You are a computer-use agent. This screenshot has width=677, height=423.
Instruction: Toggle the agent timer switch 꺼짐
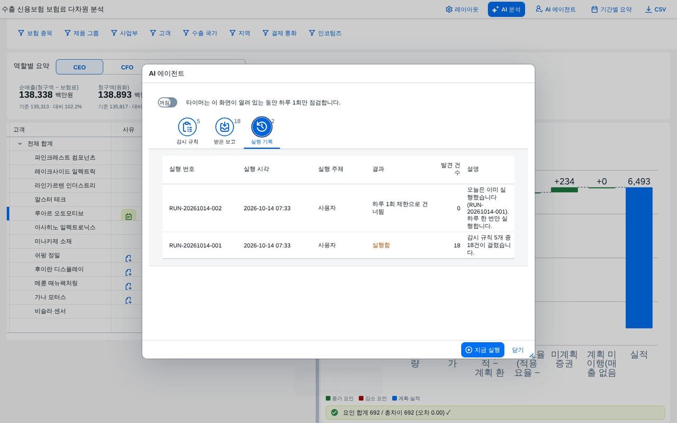coord(167,103)
